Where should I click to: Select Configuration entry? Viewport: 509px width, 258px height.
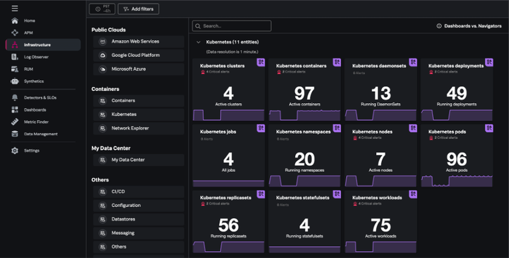click(x=138, y=205)
